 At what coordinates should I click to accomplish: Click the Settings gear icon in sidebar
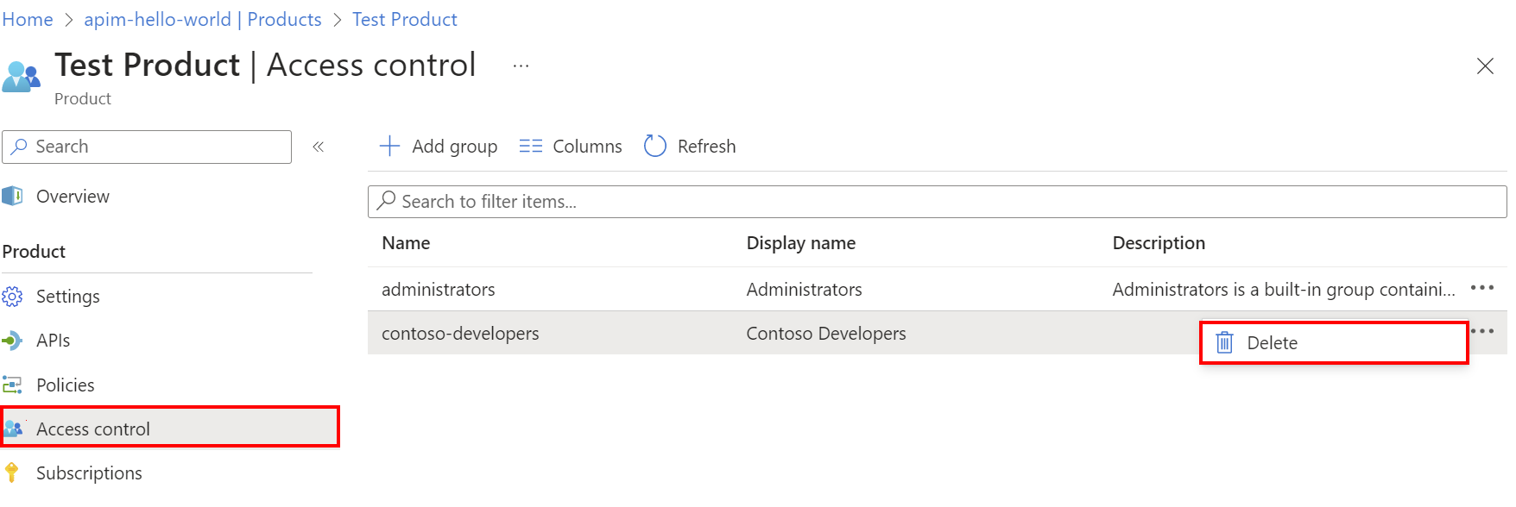12,297
